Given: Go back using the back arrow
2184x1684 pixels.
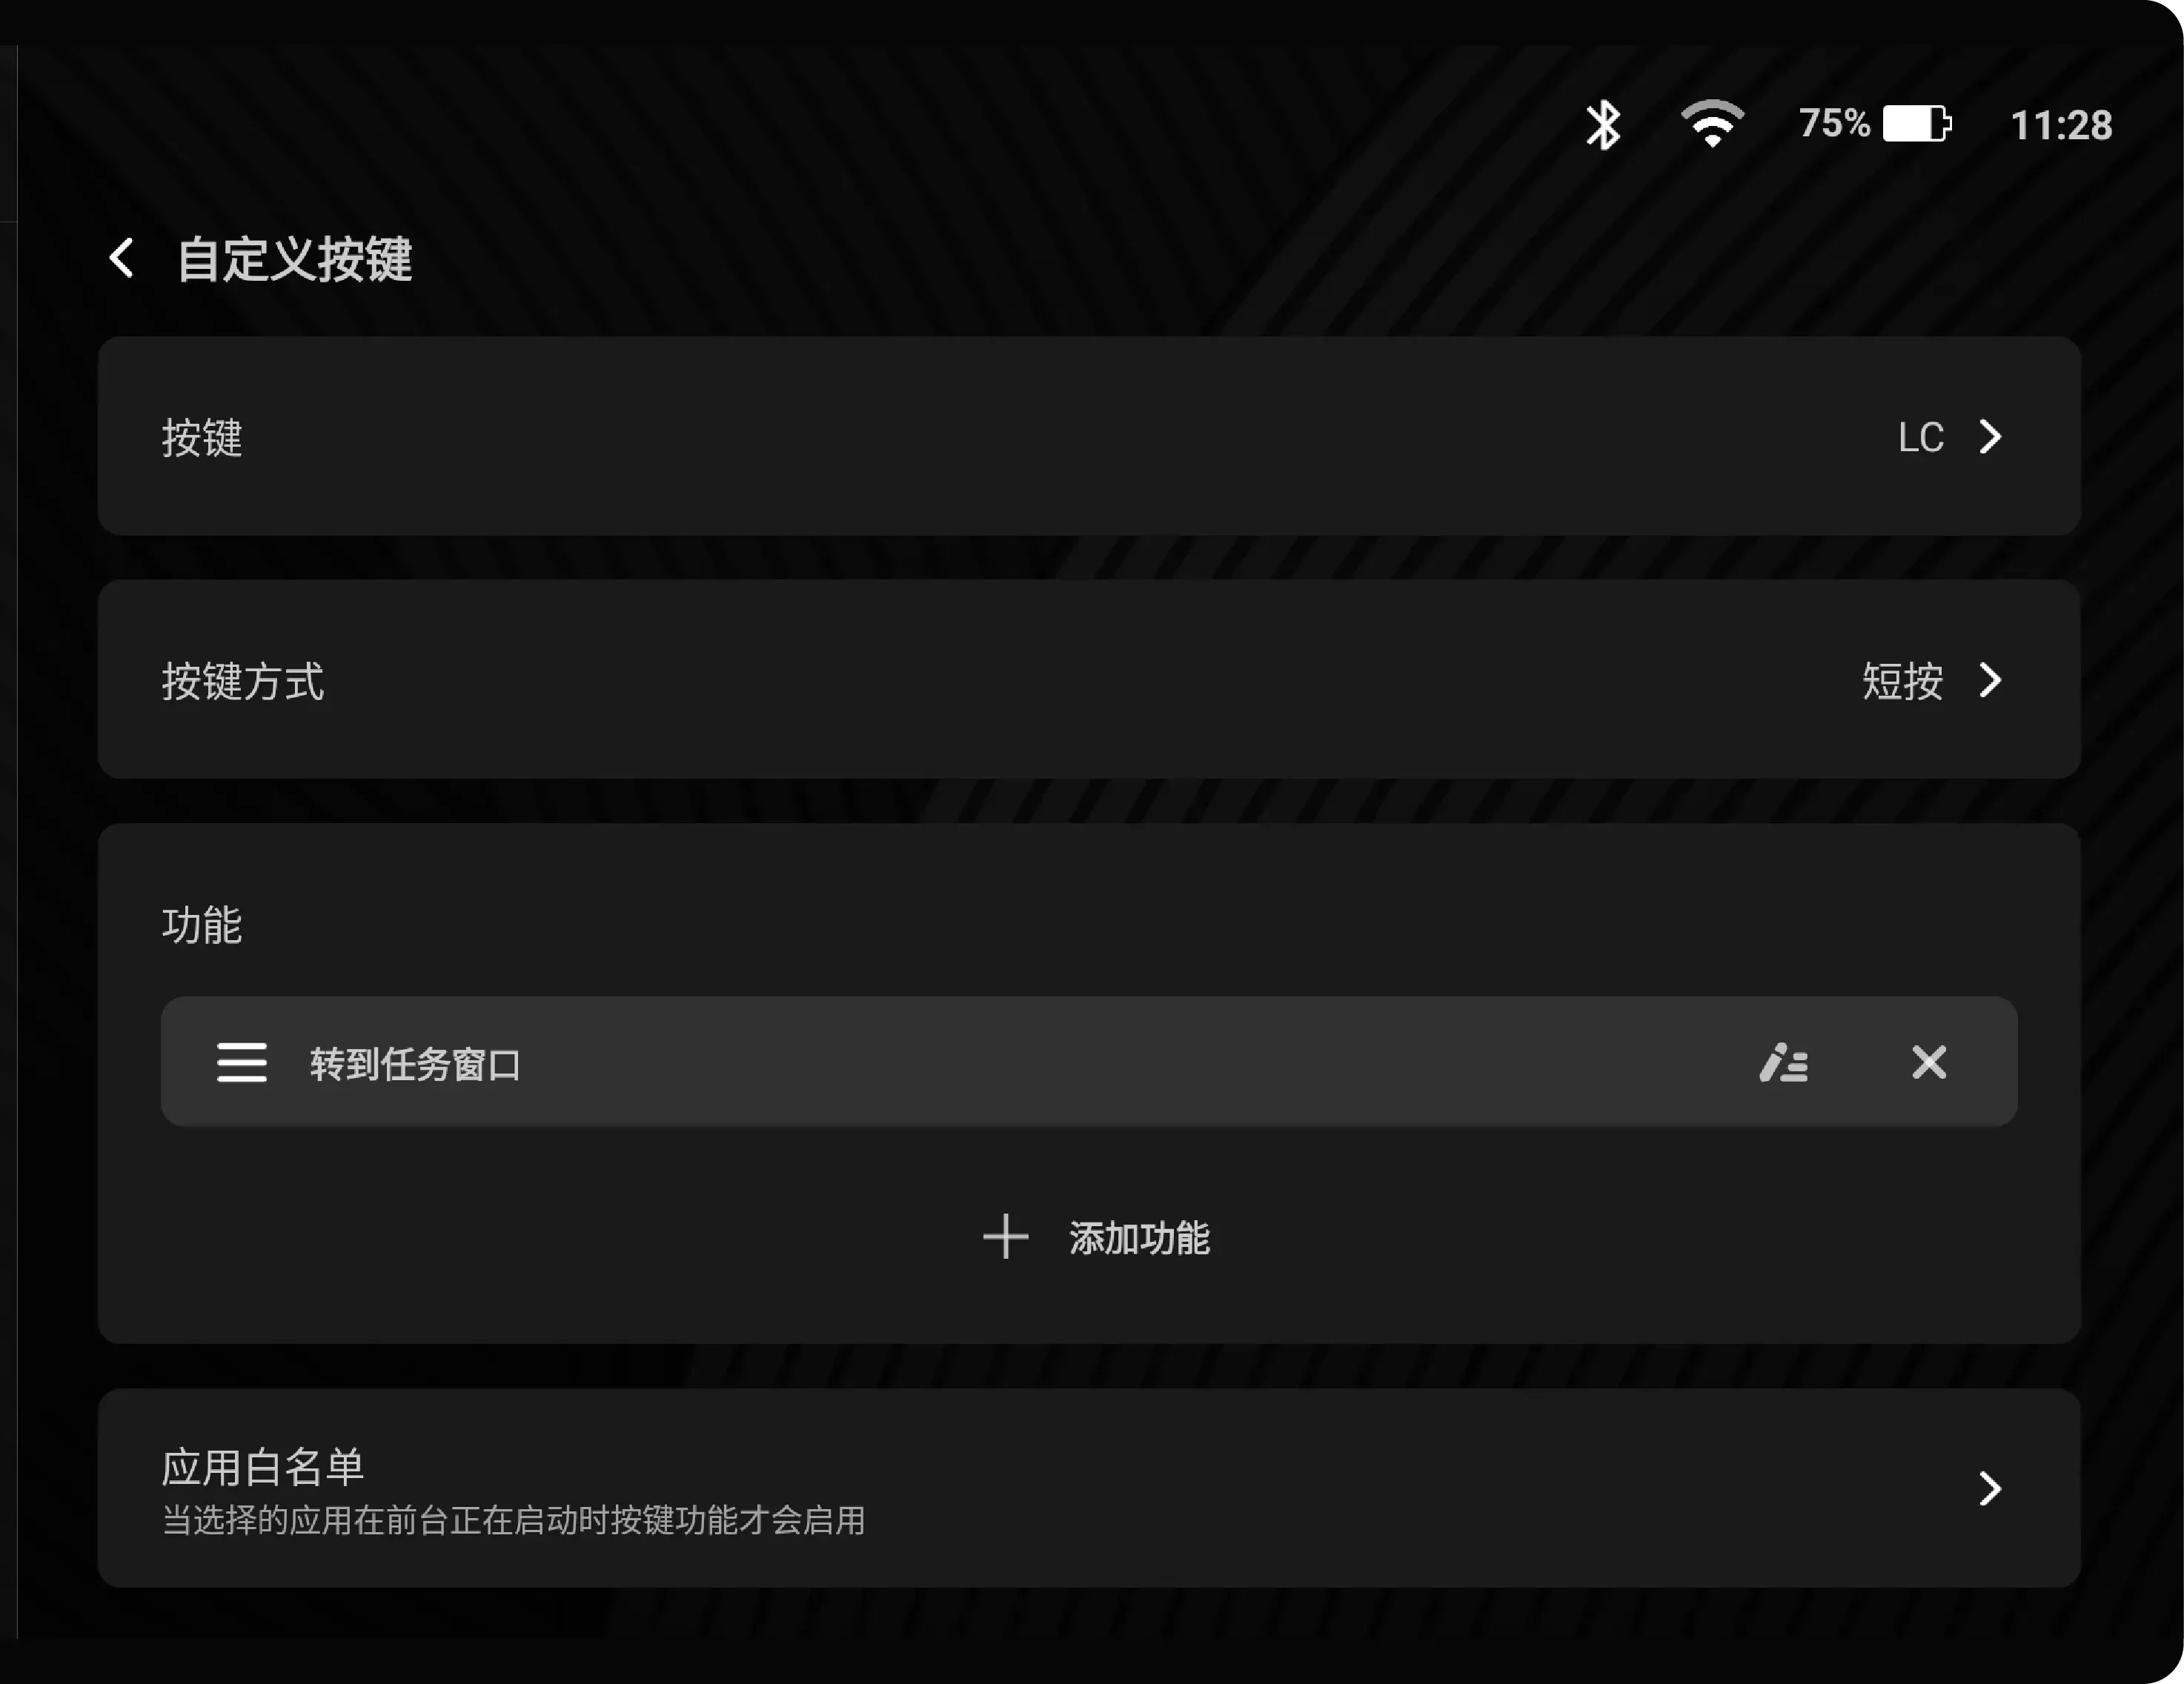Looking at the screenshot, I should (122, 259).
